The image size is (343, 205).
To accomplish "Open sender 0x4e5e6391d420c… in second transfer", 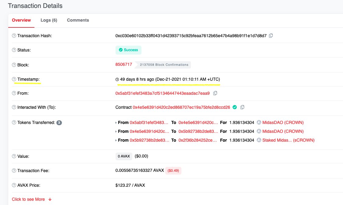I will (x=149, y=131).
